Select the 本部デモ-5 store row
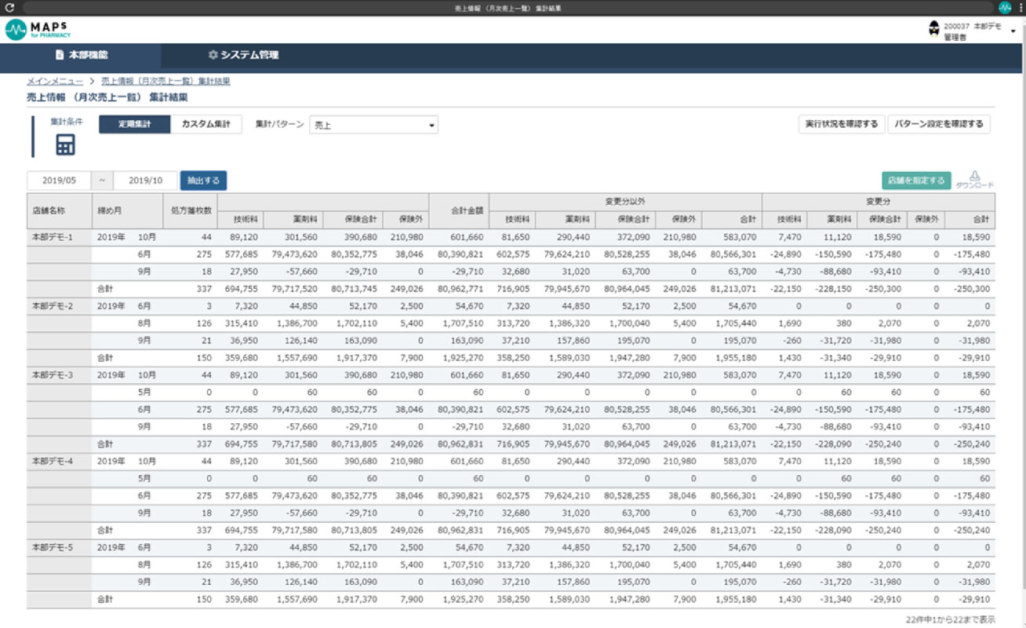This screenshot has height=628, width=1026. pos(511,548)
